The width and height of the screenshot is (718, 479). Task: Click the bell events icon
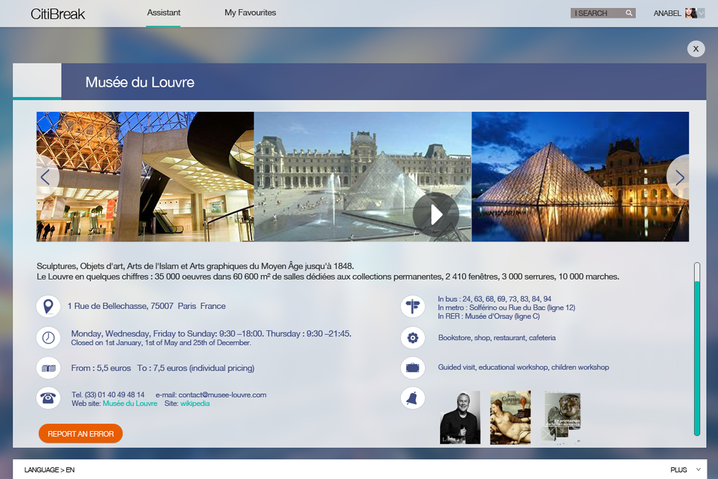[x=413, y=398]
